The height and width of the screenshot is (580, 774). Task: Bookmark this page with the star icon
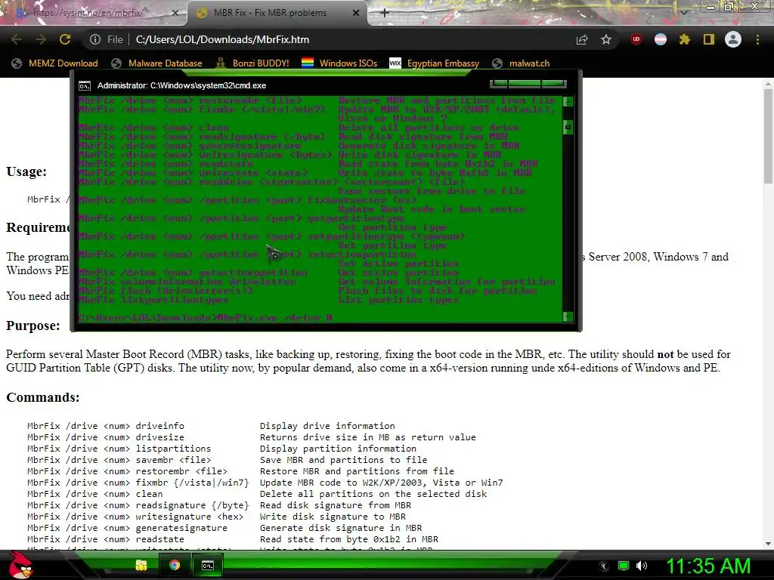(x=606, y=39)
